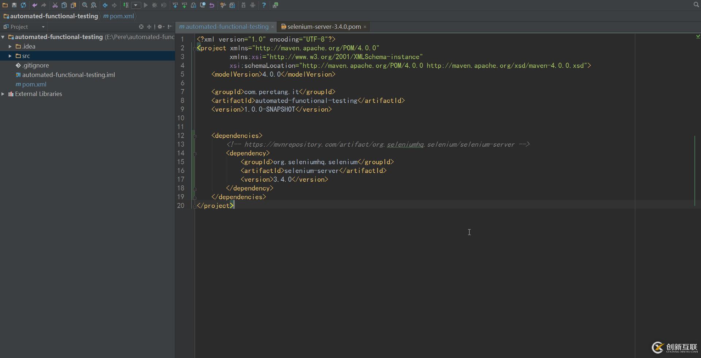Click the SDK Manager android icon
Image resolution: width=701 pixels, height=358 pixels.
click(x=253, y=5)
